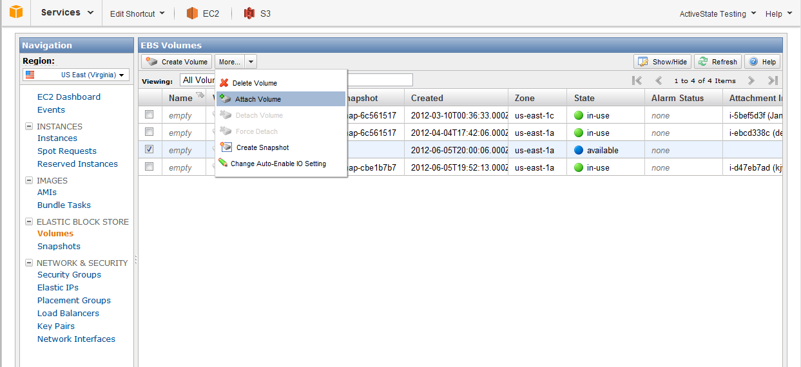Go to previous page arrow
The width and height of the screenshot is (801, 367).
(x=659, y=80)
